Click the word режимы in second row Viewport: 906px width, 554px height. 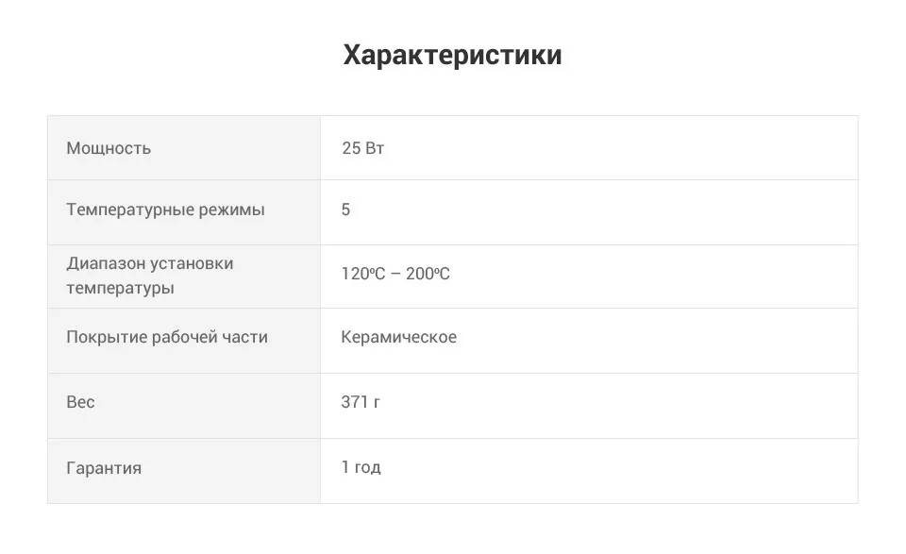tap(231, 210)
